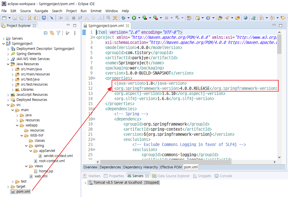Image resolution: width=288 pixels, height=197 pixels.
Task: Click the editor horizontal scrollbar thumb
Action: point(166,162)
